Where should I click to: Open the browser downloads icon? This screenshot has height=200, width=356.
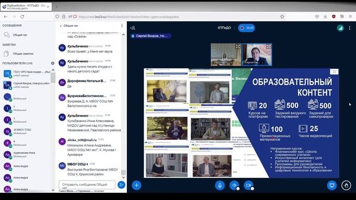point(325,17)
